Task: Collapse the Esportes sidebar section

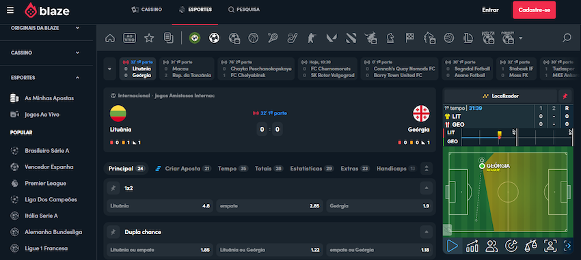Action: 77,78
